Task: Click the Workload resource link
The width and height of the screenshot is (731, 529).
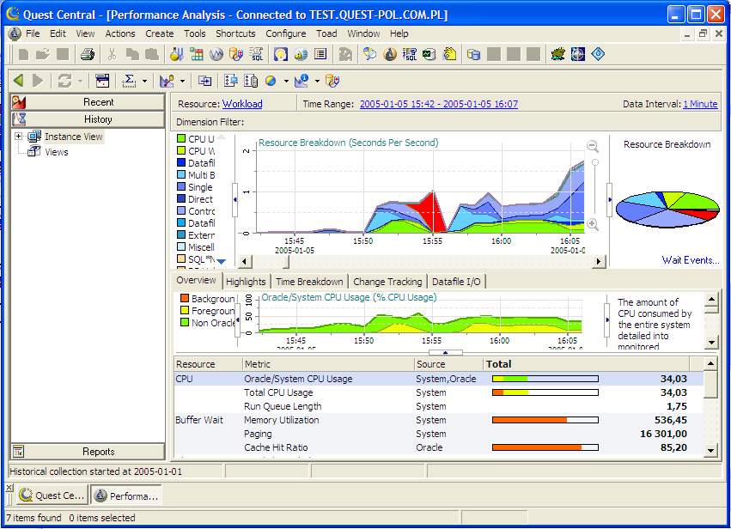Action: click(242, 104)
